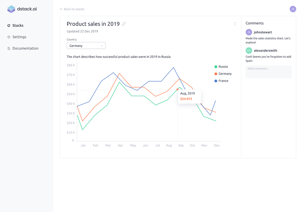Click the dstack.ai logo icon
The width and height of the screenshot is (304, 212).
(11, 9)
